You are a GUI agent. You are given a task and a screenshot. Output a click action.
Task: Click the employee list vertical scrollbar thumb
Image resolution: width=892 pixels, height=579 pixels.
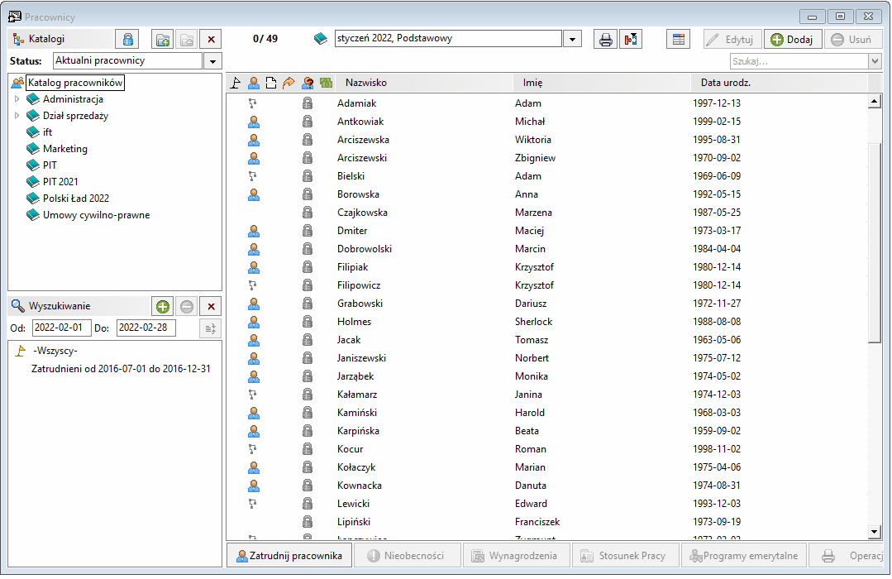tap(875, 242)
